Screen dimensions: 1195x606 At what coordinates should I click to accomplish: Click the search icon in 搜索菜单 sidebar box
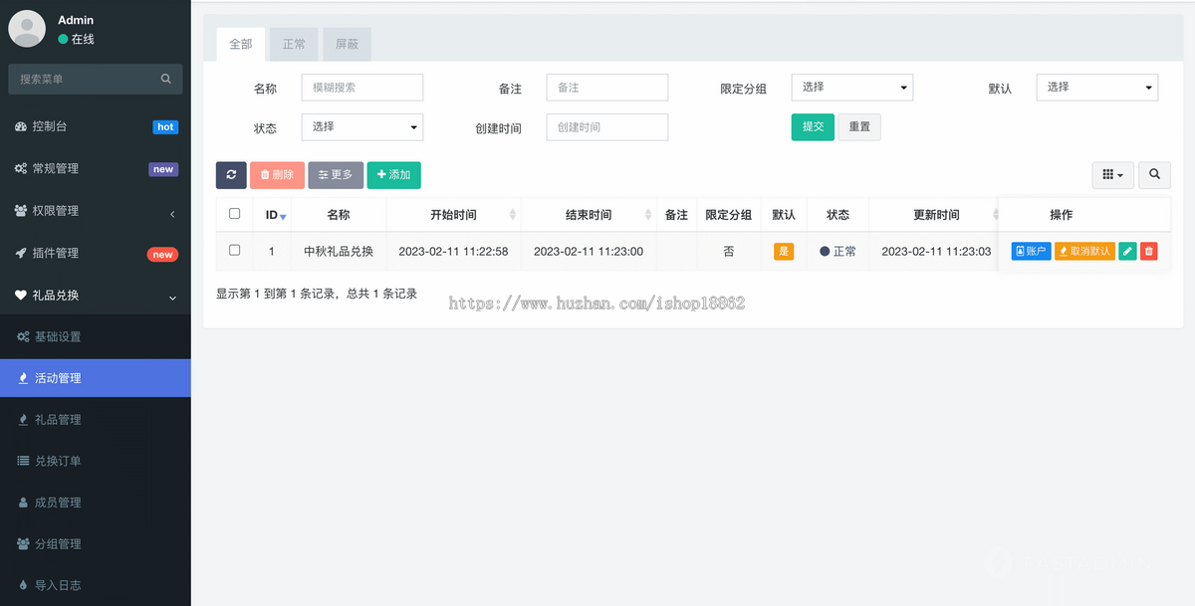(164, 78)
